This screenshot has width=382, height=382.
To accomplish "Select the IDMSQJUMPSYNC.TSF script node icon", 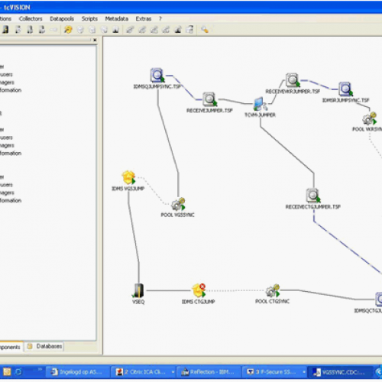I will click(x=157, y=76).
